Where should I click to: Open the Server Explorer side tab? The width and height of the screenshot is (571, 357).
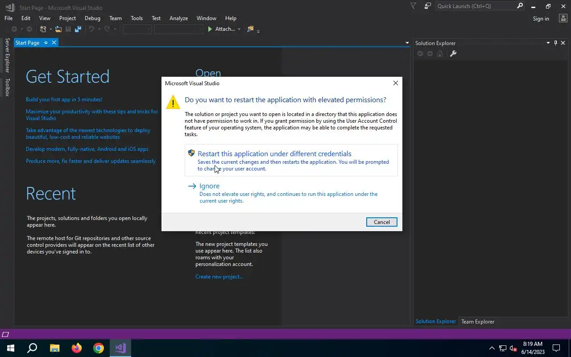(7, 55)
